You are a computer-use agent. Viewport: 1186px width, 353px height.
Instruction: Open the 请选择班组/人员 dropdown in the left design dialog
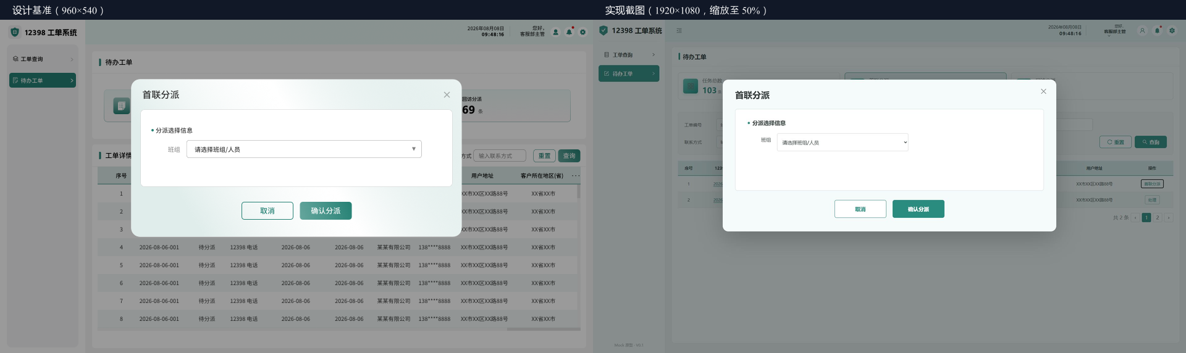(304, 149)
